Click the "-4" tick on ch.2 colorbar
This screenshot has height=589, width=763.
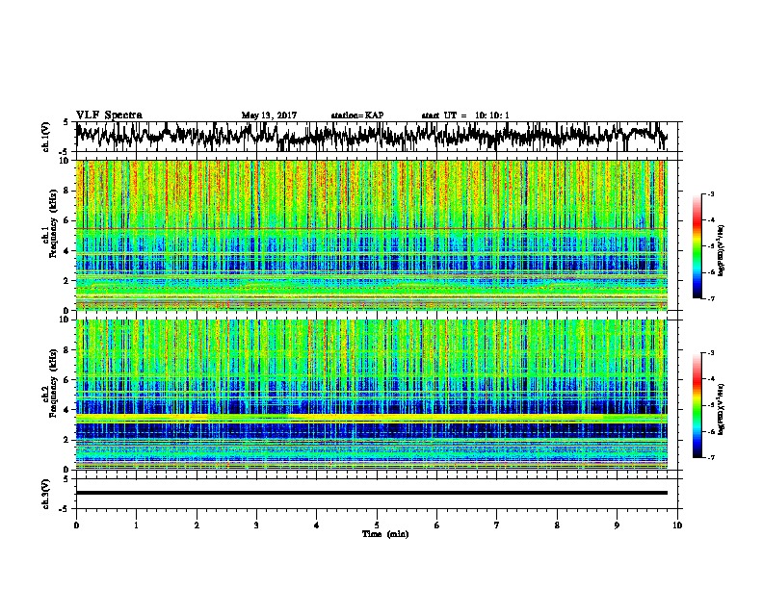[x=710, y=378]
